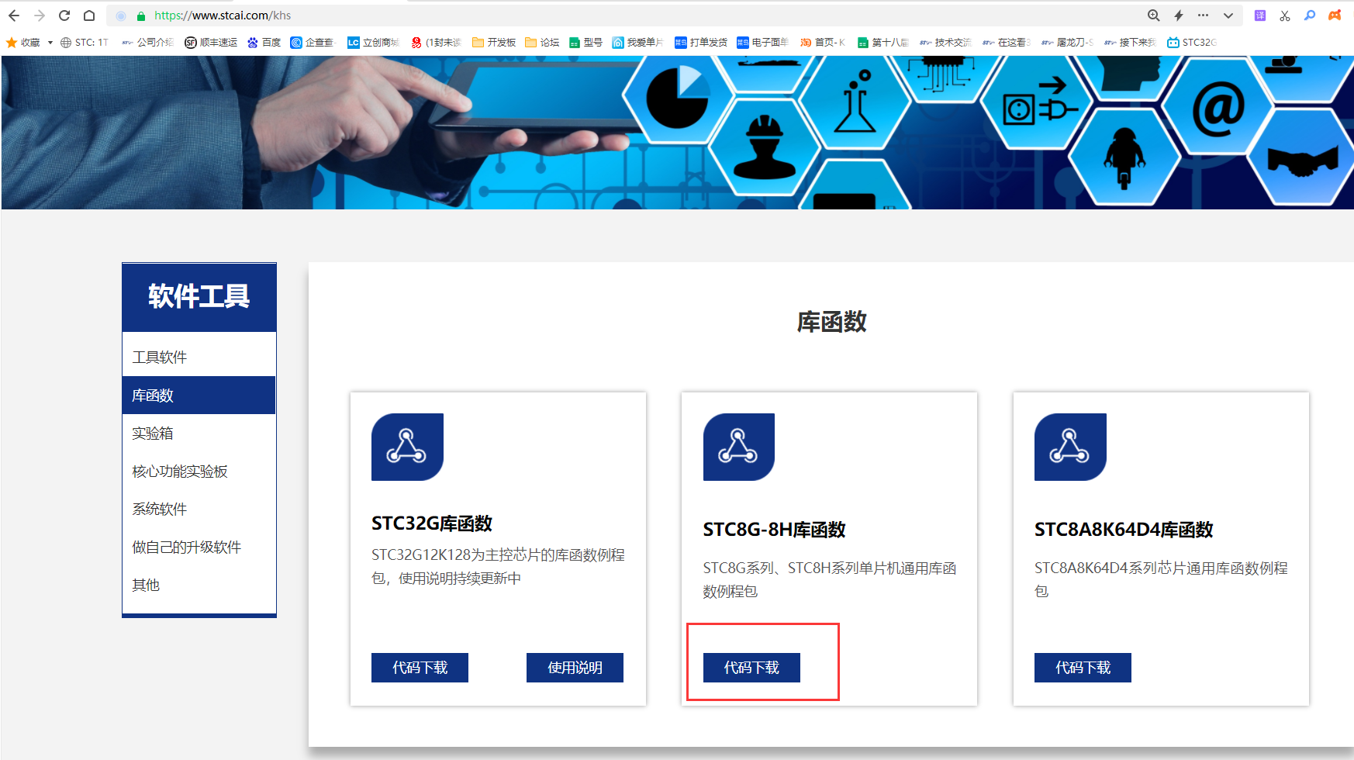Click the STC8G-8H库函数 card title

click(774, 530)
